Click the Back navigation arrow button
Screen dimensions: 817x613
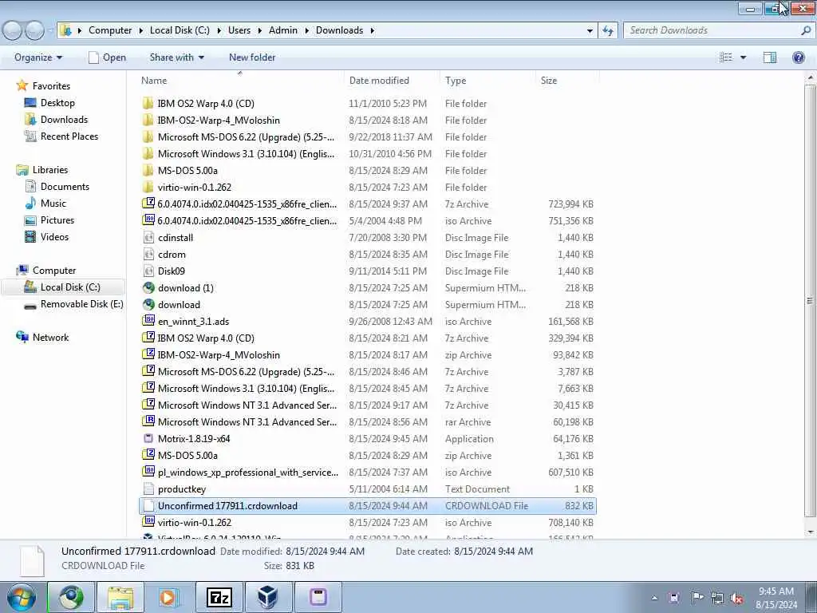[x=13, y=31]
